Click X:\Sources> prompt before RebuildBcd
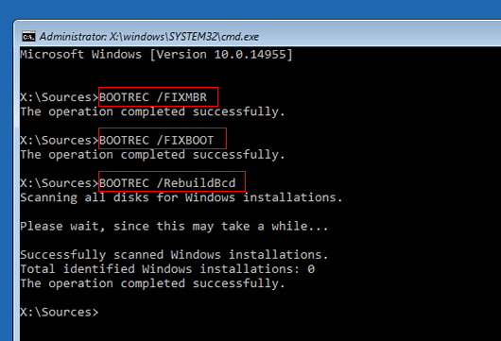Viewport: 501px width, 341px height. click(x=60, y=183)
